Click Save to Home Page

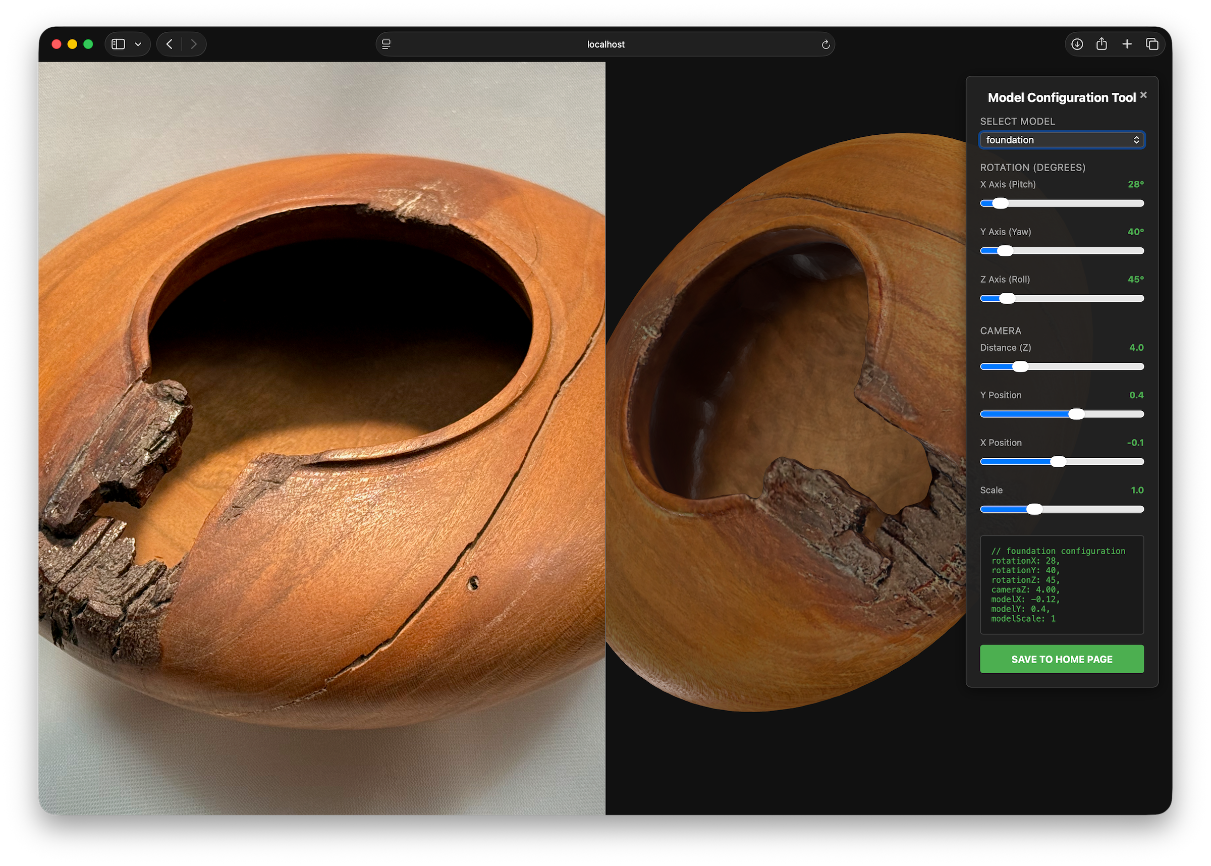(1061, 659)
